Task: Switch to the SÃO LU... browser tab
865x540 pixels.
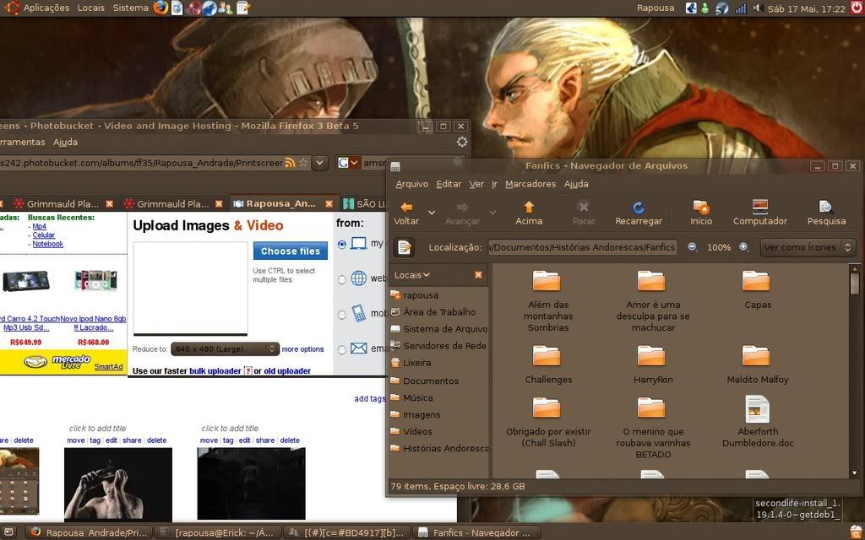Action: [365, 204]
